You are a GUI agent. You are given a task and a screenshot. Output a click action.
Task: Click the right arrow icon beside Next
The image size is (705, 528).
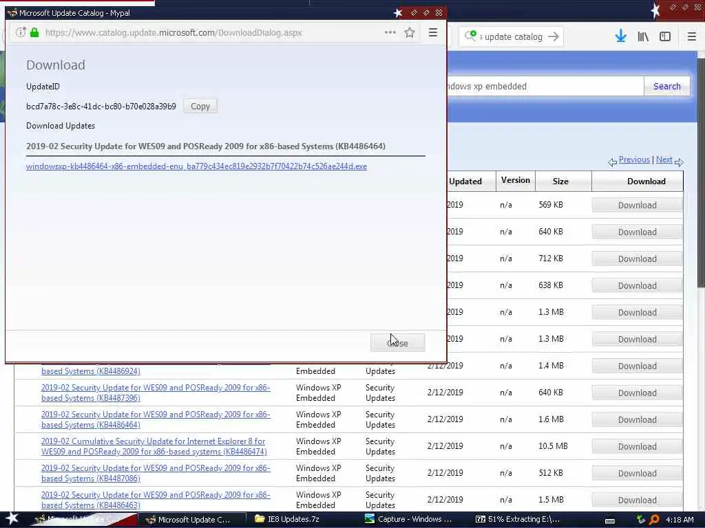click(679, 162)
